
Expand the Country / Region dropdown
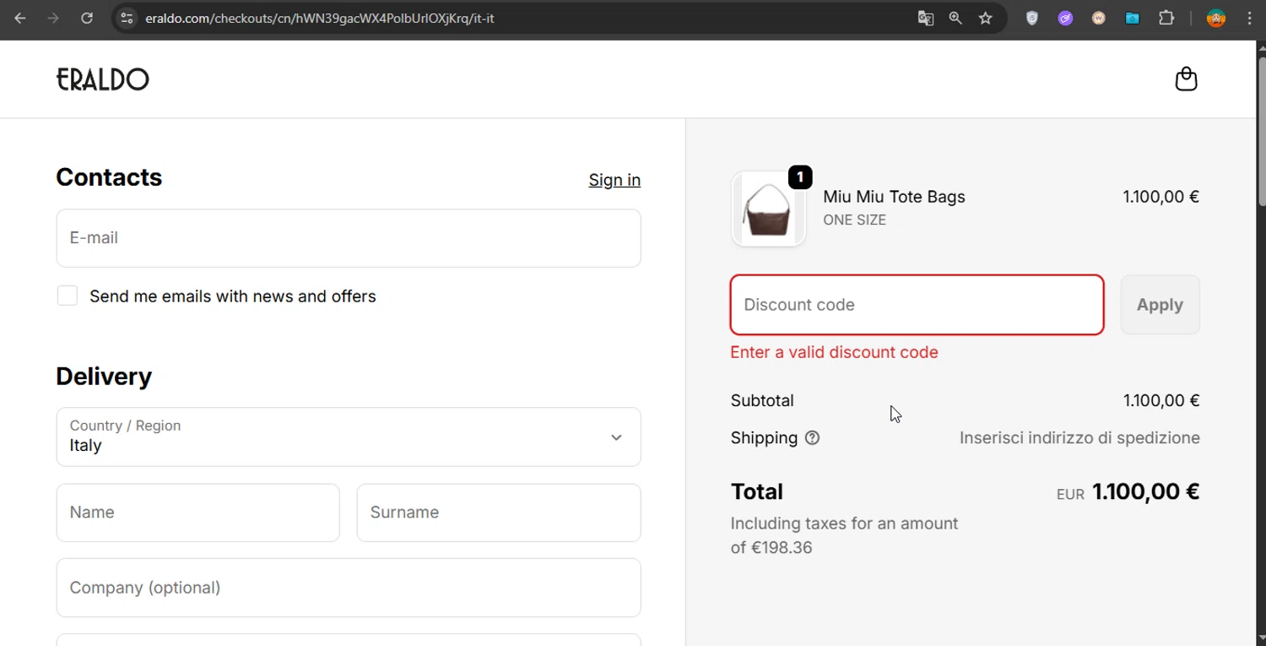349,437
